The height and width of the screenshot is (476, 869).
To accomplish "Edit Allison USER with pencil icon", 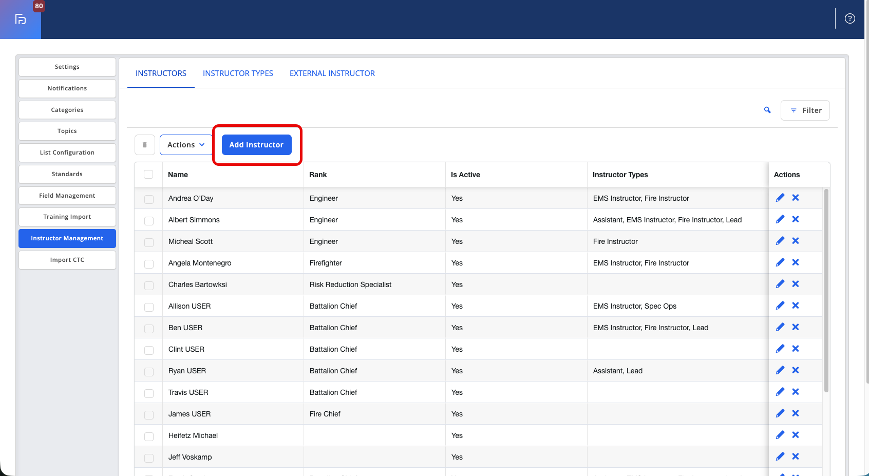I will pos(780,306).
